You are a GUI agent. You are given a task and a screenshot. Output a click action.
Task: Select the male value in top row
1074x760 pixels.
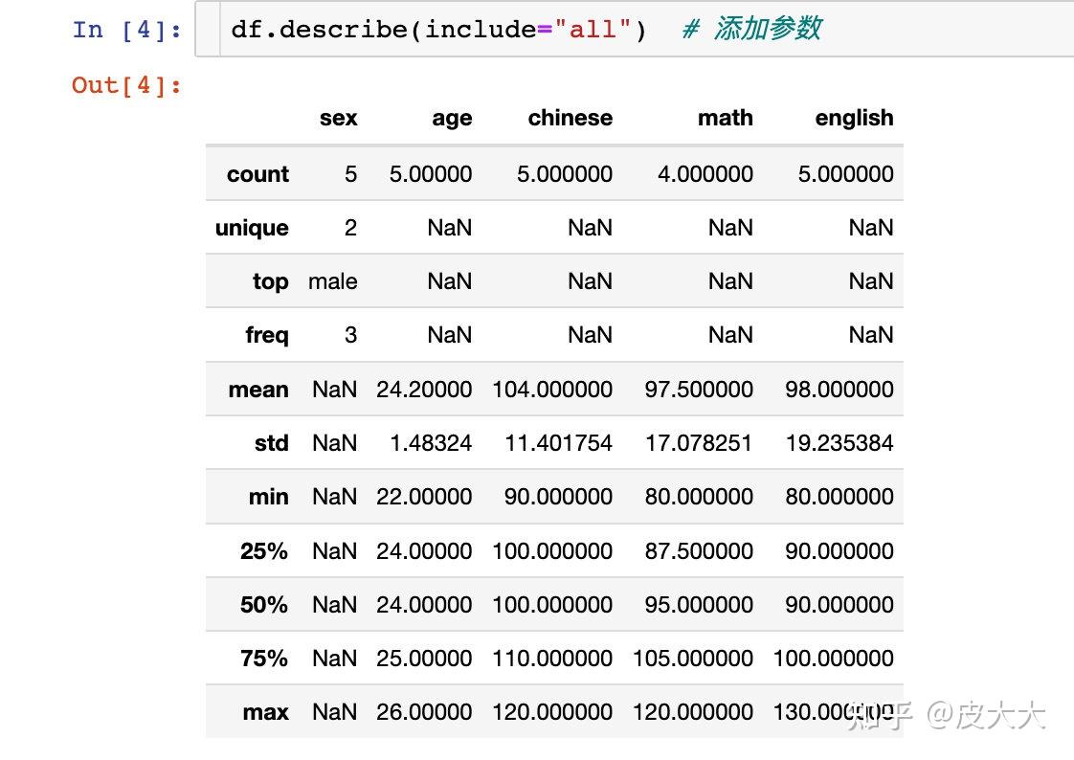pos(332,280)
